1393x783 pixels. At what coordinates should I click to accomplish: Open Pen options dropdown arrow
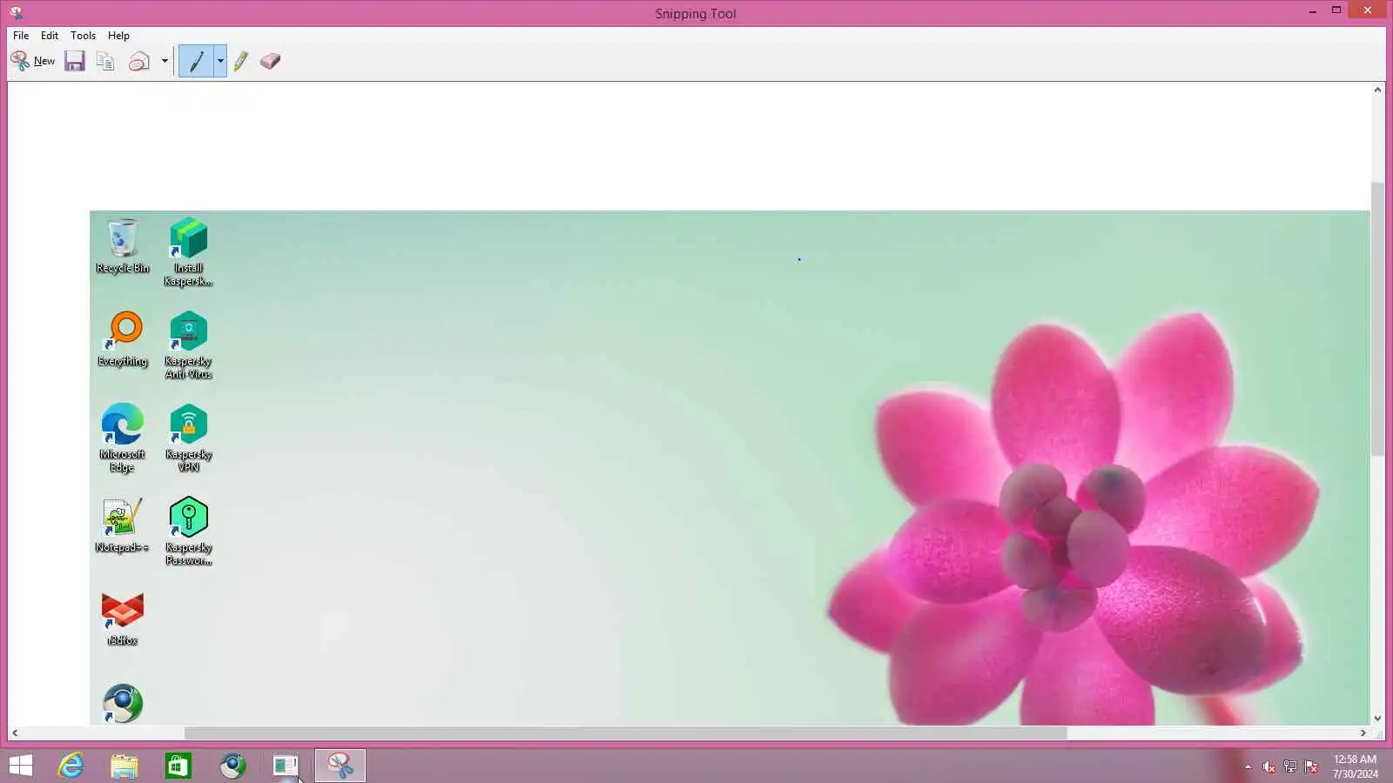click(220, 61)
